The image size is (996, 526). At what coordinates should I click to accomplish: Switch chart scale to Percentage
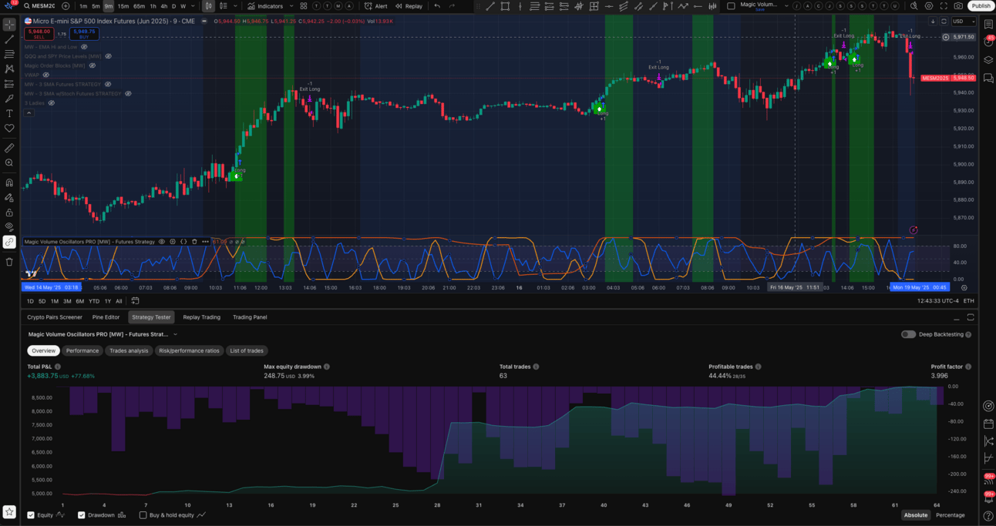(950, 515)
